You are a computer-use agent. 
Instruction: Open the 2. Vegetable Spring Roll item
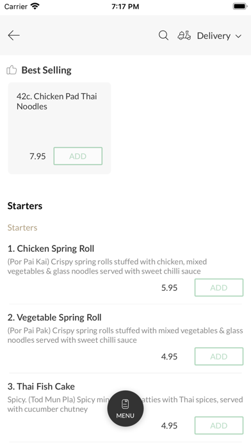coord(54,318)
